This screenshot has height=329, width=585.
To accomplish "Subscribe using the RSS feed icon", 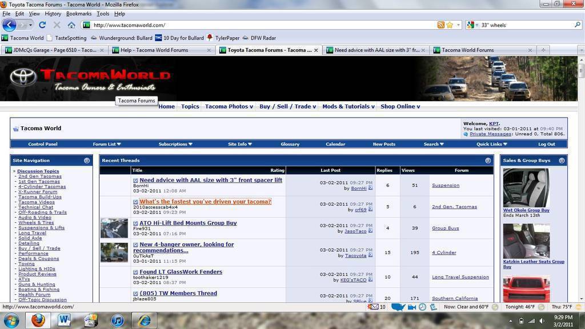I will [x=440, y=25].
